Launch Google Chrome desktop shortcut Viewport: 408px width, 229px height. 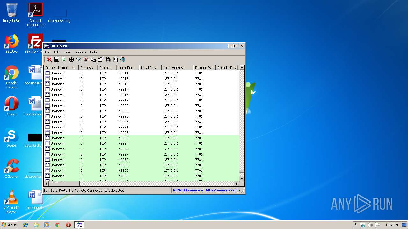click(x=11, y=77)
